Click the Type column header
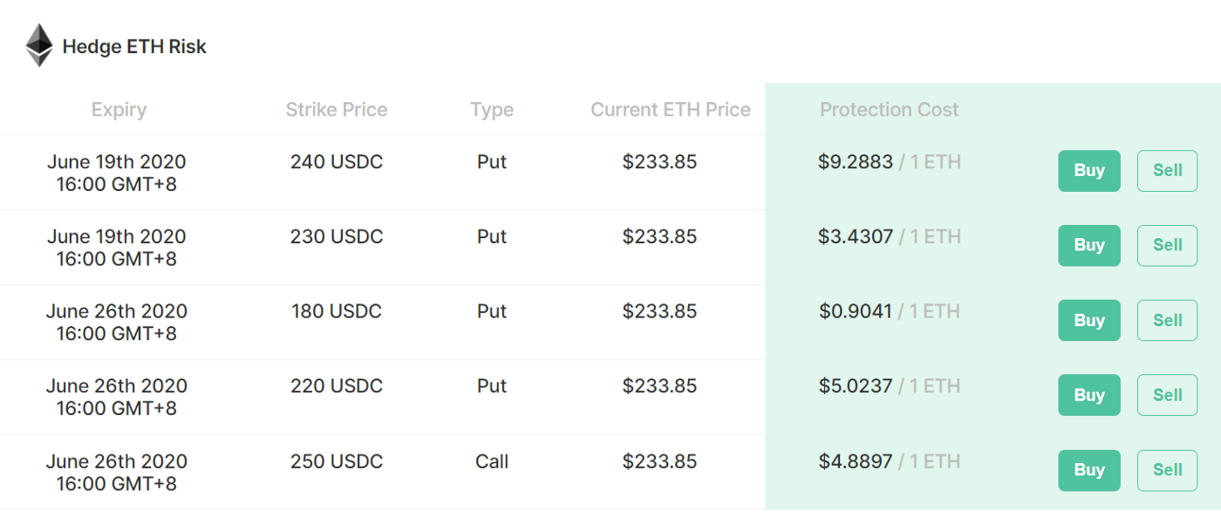 [492, 110]
